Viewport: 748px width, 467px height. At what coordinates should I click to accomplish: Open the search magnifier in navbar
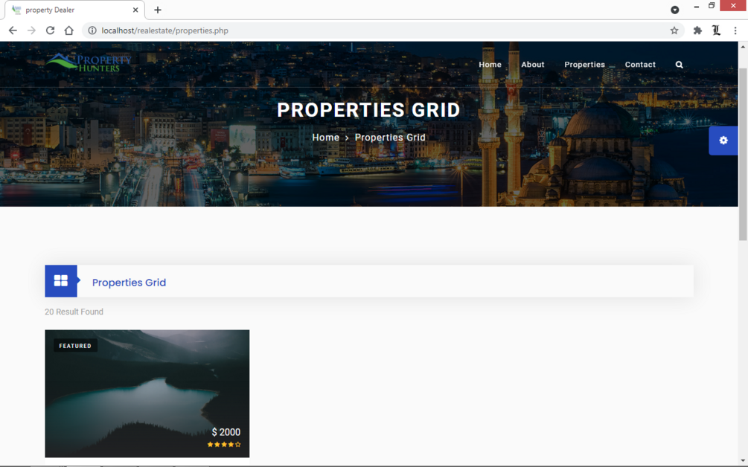click(680, 65)
